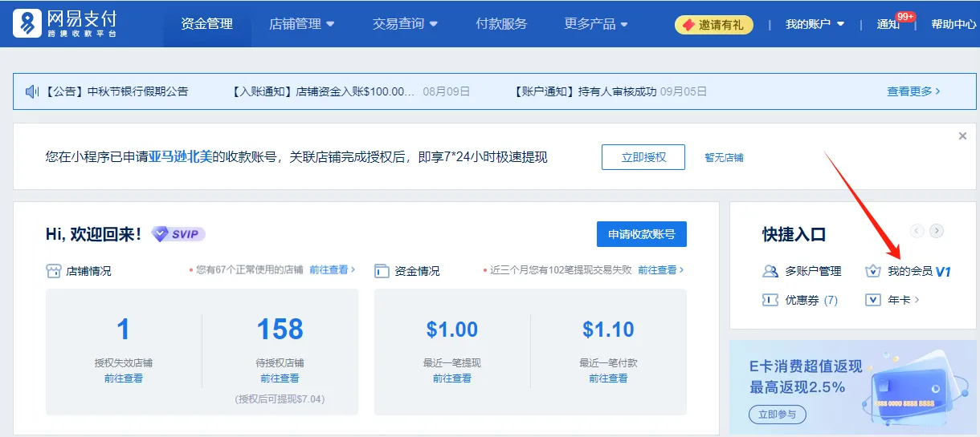Open the 持有人审核成功 account notice
This screenshot has height=437, width=980.
pos(585,91)
